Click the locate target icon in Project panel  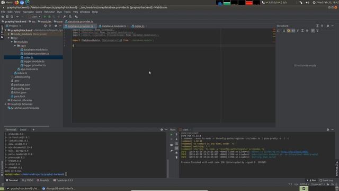tap(45, 26)
